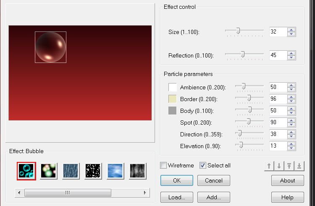Click the Size slider handle
The image size is (315, 206).
238,31
